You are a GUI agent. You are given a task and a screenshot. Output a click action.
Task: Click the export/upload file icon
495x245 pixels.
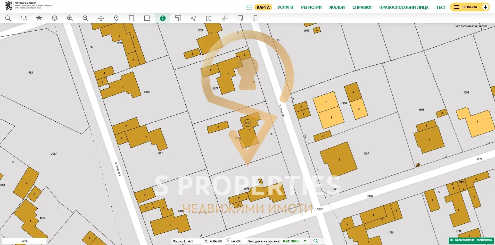(240, 18)
